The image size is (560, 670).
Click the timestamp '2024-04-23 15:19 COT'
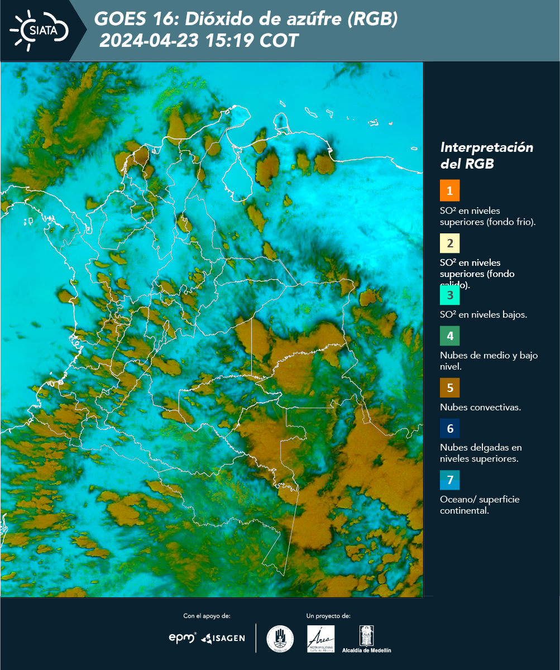click(199, 41)
